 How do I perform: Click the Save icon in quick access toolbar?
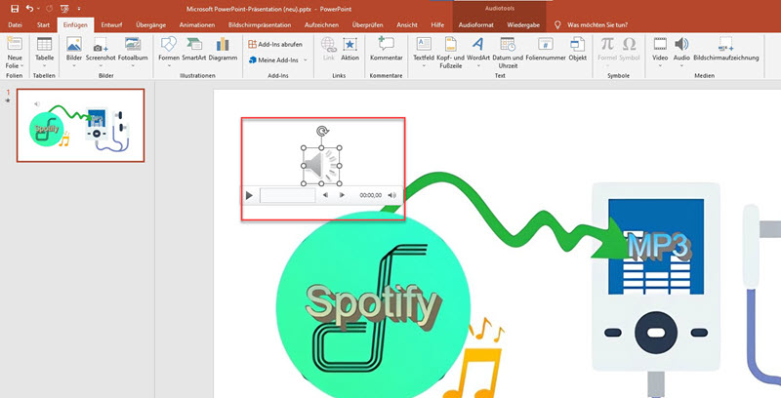[15, 9]
